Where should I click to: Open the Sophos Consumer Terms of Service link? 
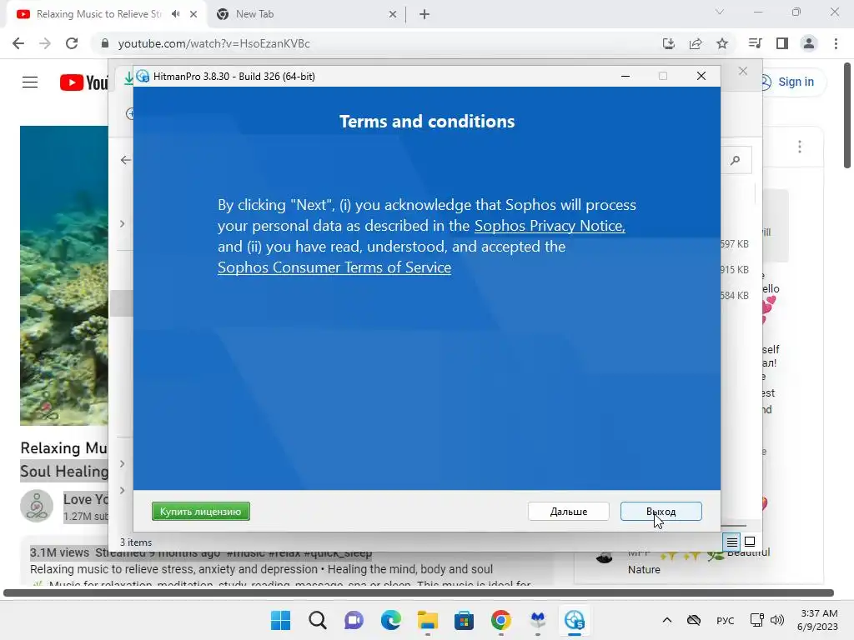(334, 267)
